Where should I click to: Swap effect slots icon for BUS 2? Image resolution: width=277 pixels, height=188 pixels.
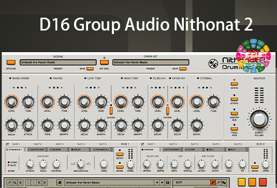point(142,144)
